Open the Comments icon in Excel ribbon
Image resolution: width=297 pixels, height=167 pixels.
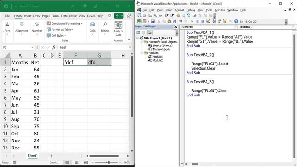(x=110, y=16)
